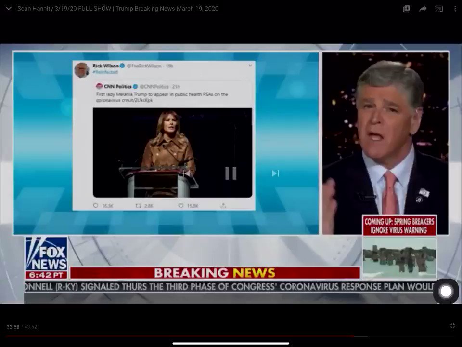Save video using the add-to-playlist icon

point(406,9)
